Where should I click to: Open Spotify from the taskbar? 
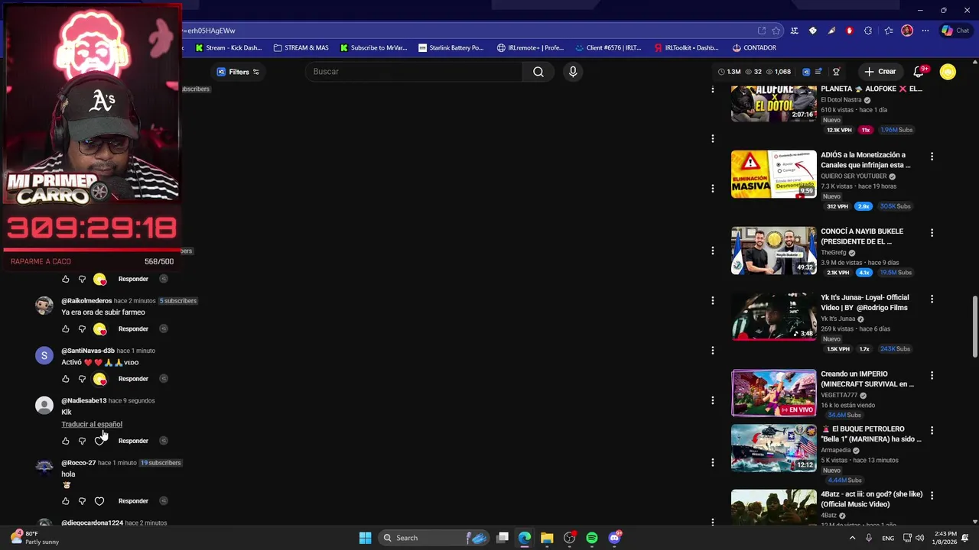[x=592, y=538]
